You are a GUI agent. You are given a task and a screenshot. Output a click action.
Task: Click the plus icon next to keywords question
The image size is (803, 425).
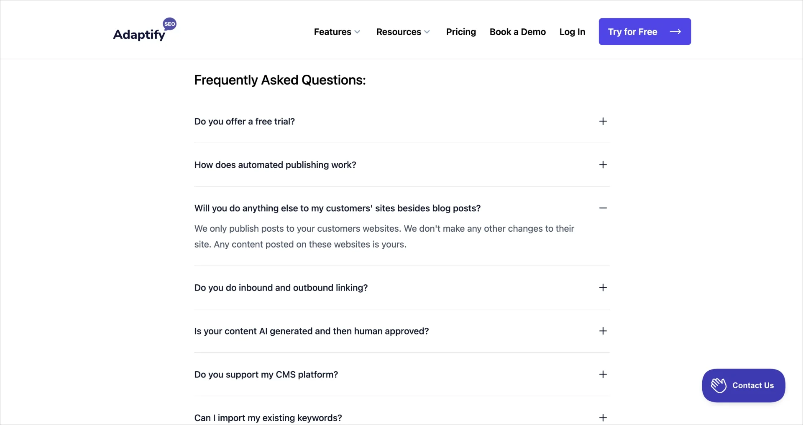tap(603, 417)
